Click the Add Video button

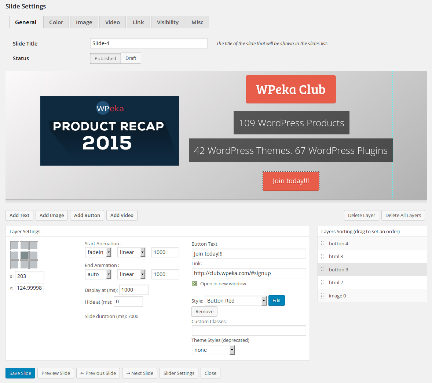122,215
